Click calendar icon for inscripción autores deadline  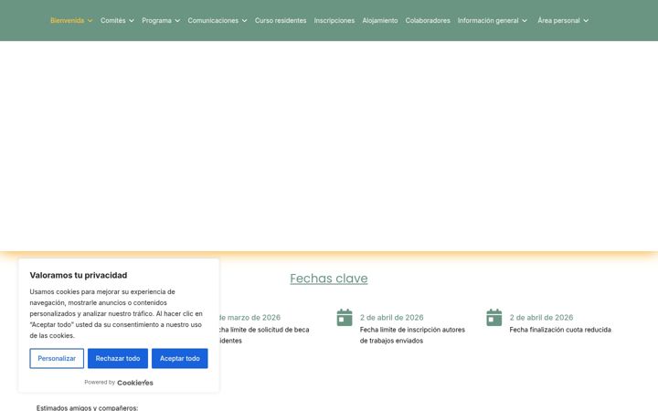345,318
